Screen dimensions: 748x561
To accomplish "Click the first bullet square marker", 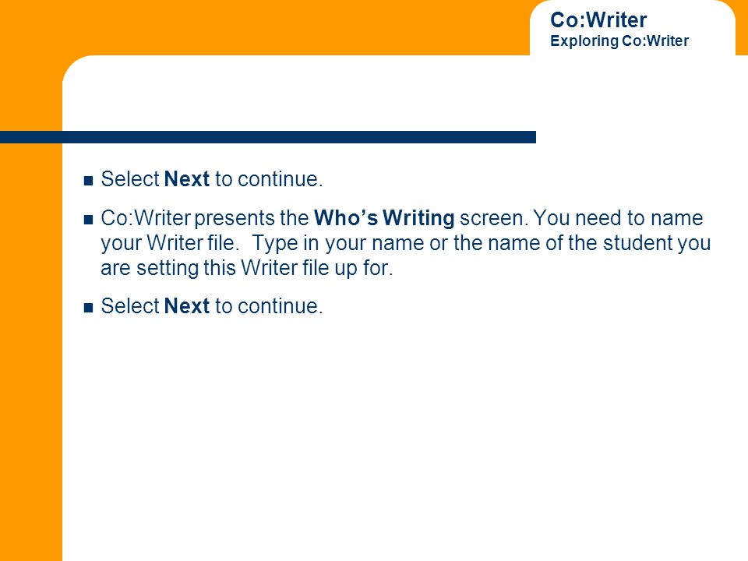I will tap(88, 181).
